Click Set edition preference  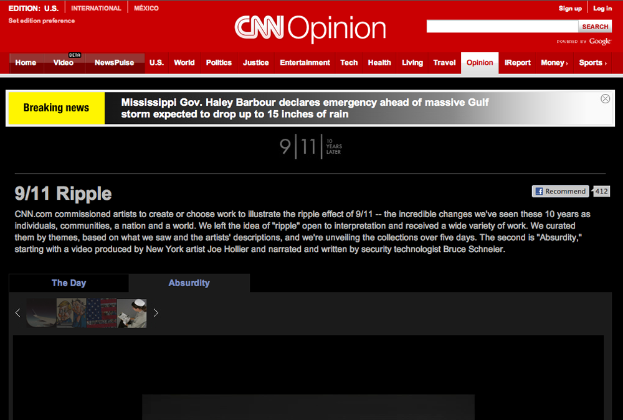42,21
